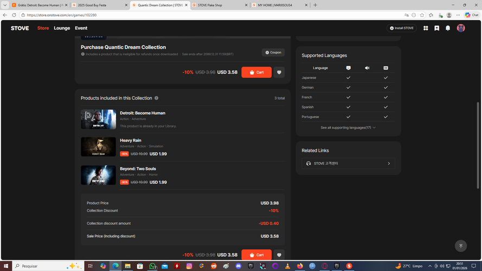Open the bookmark icon in header
This screenshot has width=482, height=271.
click(436, 28)
